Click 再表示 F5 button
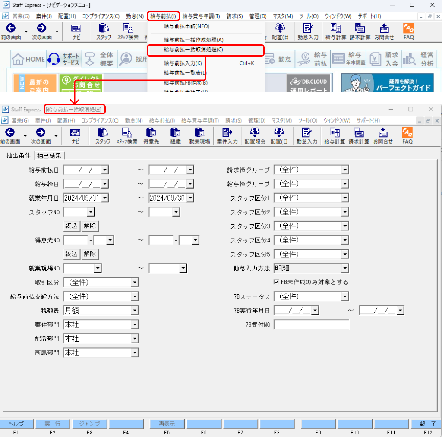This screenshot has width=442, height=437. tap(167, 424)
